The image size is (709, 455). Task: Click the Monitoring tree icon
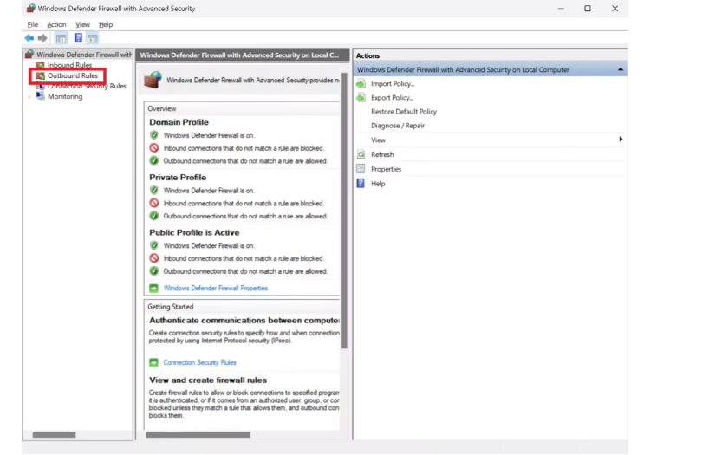pyautogui.click(x=40, y=96)
